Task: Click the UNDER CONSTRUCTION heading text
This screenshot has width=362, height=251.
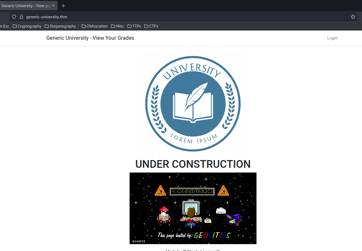Action: pyautogui.click(x=193, y=164)
